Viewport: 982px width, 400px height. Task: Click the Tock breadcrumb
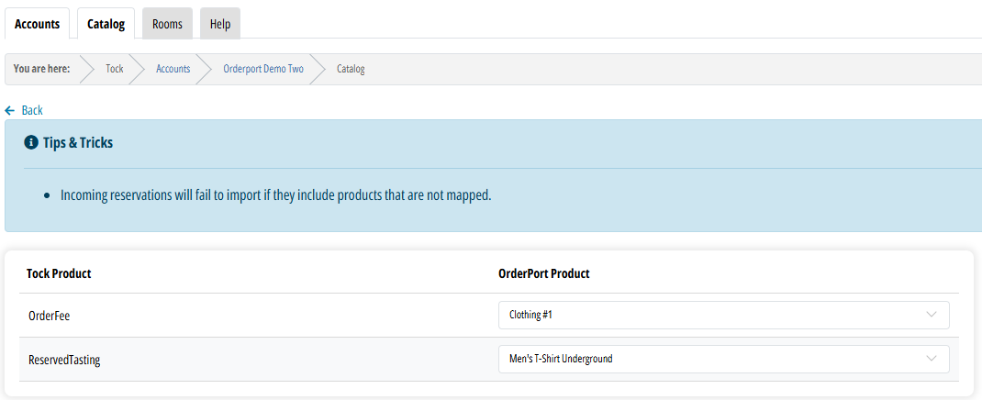point(115,69)
